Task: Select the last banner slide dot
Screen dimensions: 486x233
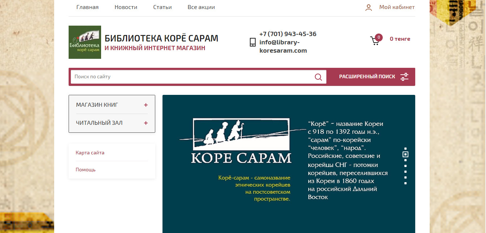Action: [405, 183]
